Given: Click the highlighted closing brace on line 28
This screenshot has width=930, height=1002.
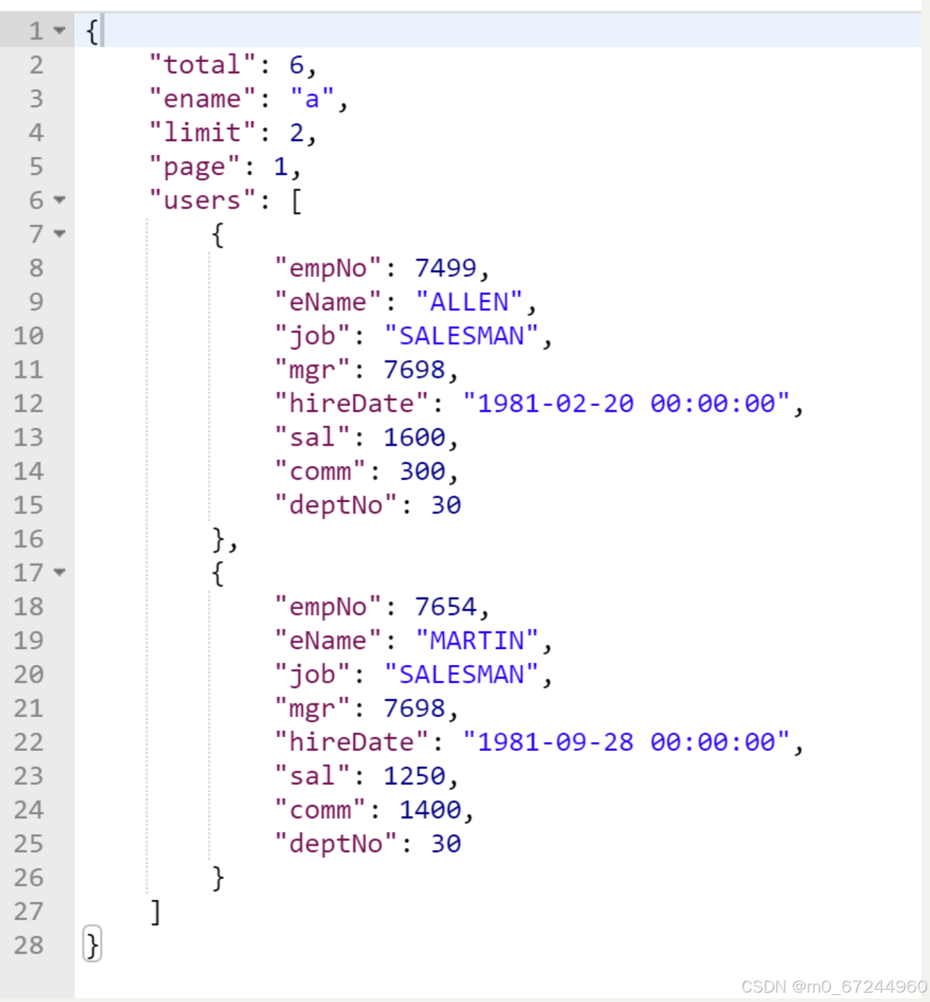Looking at the screenshot, I should click(93, 945).
